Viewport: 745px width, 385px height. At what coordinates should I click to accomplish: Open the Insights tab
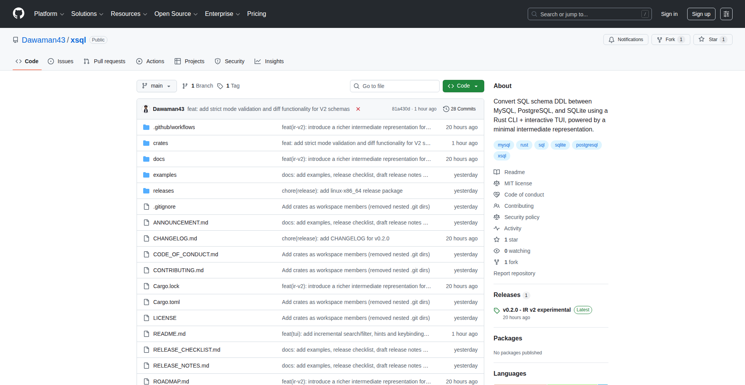click(269, 61)
